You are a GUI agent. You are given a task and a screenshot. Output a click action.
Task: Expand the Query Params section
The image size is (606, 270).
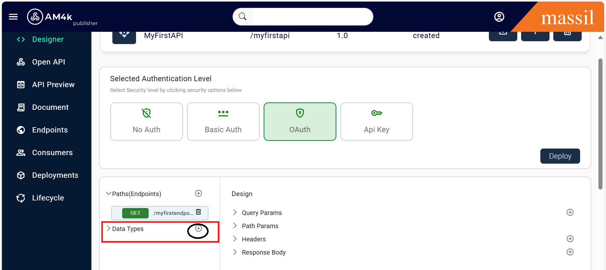235,212
